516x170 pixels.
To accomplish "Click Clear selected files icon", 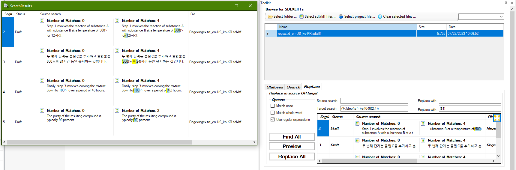I will [x=380, y=17].
